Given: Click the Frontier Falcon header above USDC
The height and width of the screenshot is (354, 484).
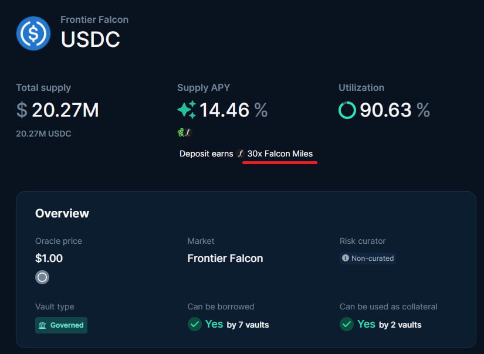Looking at the screenshot, I should coord(94,19).
